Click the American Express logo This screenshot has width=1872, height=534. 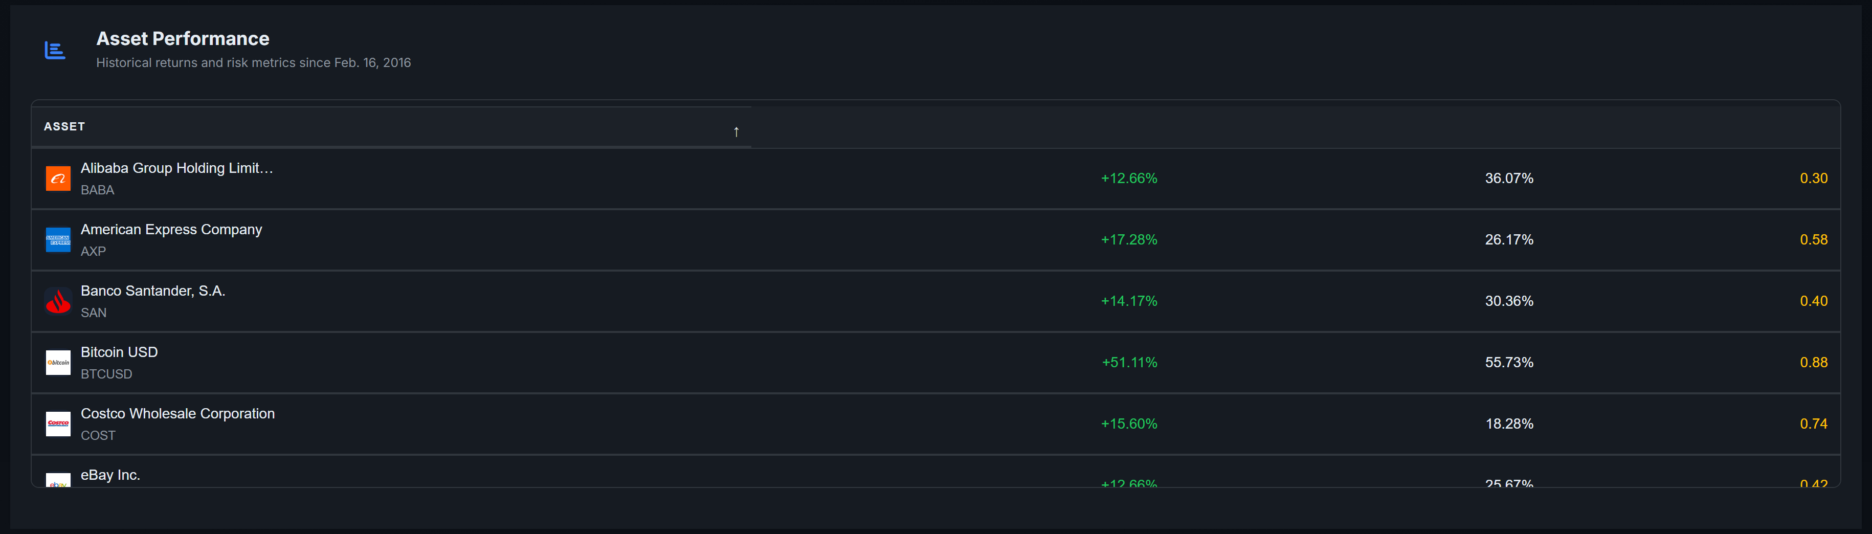58,240
